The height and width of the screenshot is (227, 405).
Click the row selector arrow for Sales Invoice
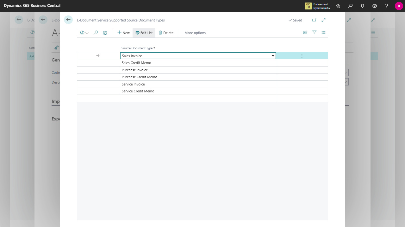[x=98, y=56]
